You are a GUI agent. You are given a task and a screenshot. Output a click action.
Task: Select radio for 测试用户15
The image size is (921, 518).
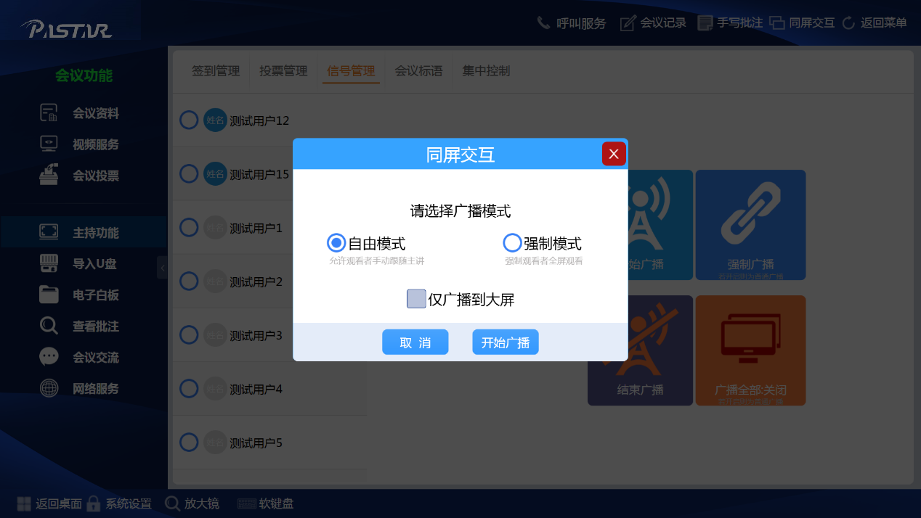point(189,174)
